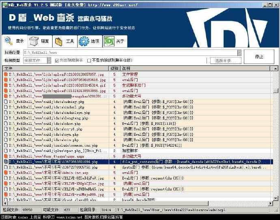280x220 pixels.
Task: Click the red icon of Admin.inc.asp row
Action: [6, 173]
